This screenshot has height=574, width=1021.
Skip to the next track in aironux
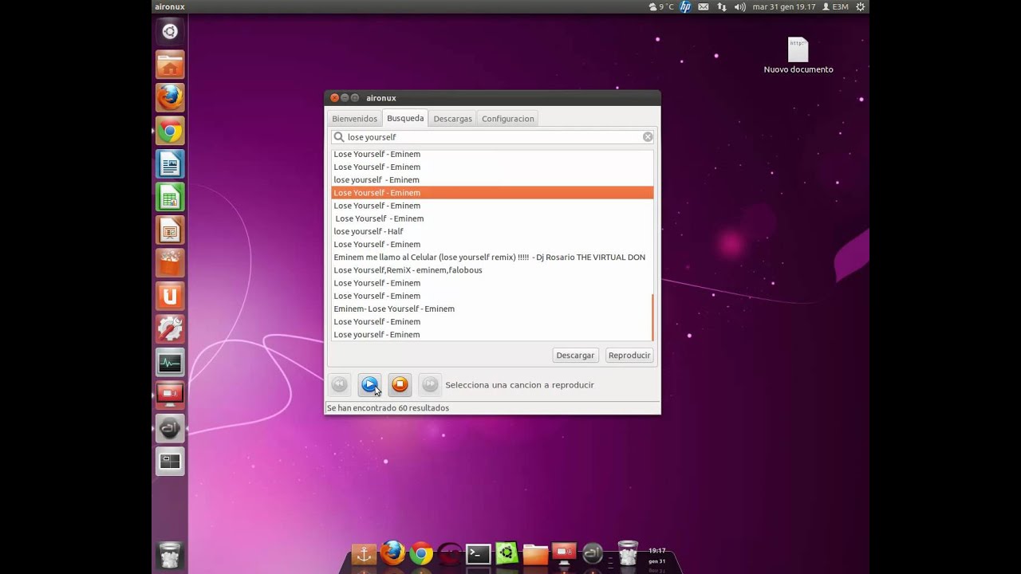(x=430, y=384)
